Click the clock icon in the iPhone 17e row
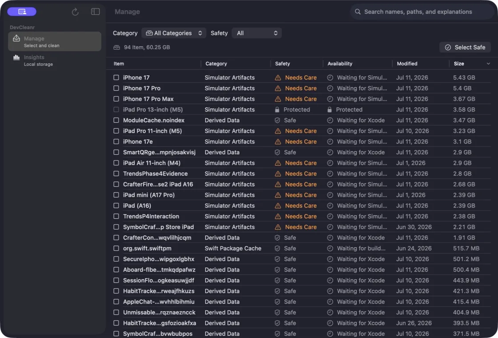Viewport: 498px width, 338px height. click(x=330, y=142)
